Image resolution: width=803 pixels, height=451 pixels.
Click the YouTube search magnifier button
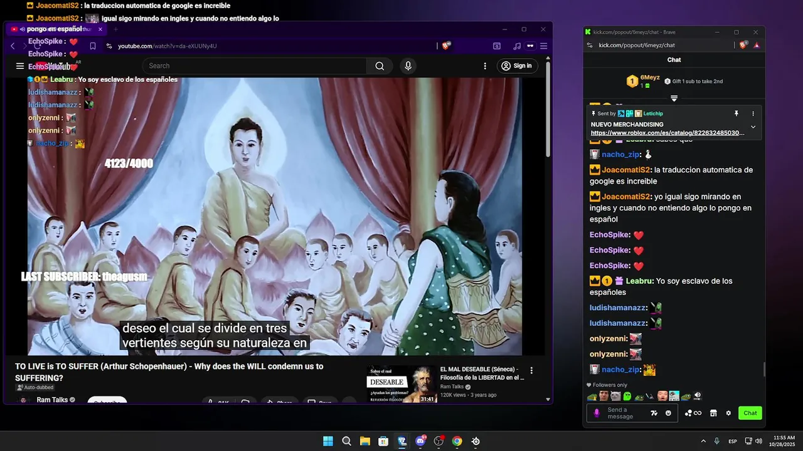(380, 66)
